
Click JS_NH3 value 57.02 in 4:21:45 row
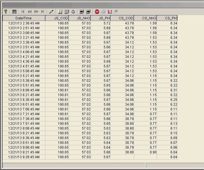click(86, 57)
